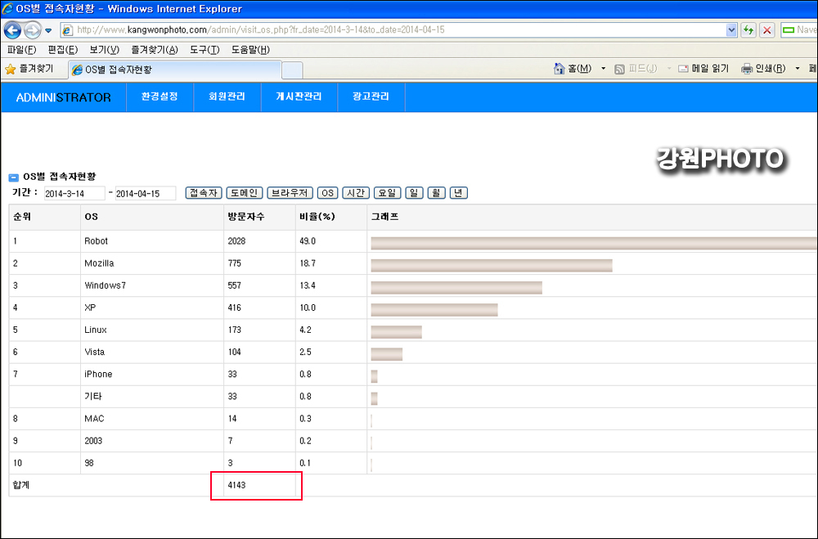Expand the home button dropdown arrow
The width and height of the screenshot is (818, 539).
[x=604, y=69]
